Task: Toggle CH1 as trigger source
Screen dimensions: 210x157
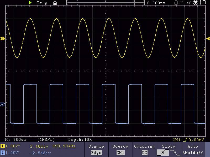Action: 120,153
